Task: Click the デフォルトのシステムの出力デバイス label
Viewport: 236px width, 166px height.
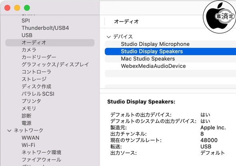Action: [153, 121]
